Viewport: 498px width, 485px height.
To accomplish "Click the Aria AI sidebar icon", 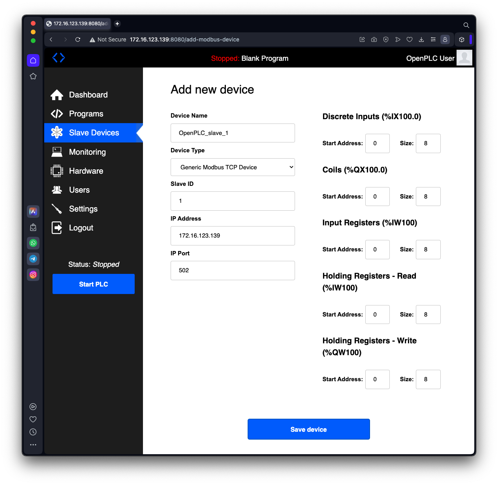I will click(x=33, y=212).
